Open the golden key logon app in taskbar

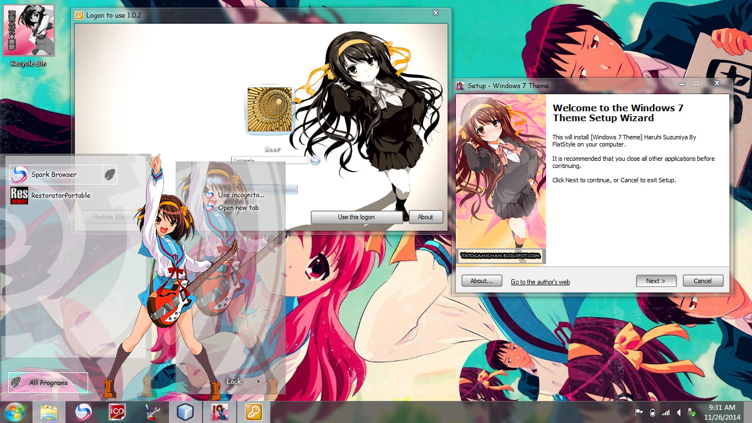[x=253, y=412]
